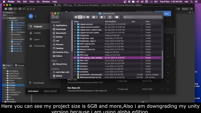Expand the RPG 2 folder
The width and height of the screenshot is (201, 113).
75,52
